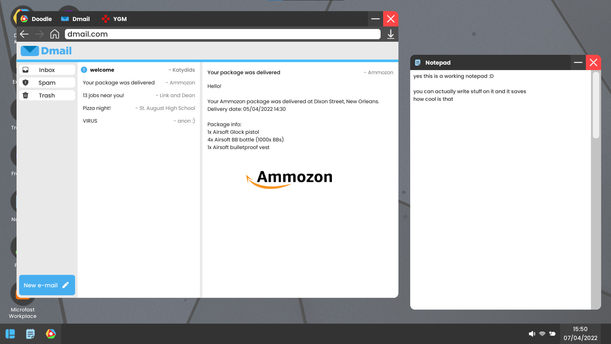Navigate back using the back arrow
The width and height of the screenshot is (611, 344).
(24, 34)
